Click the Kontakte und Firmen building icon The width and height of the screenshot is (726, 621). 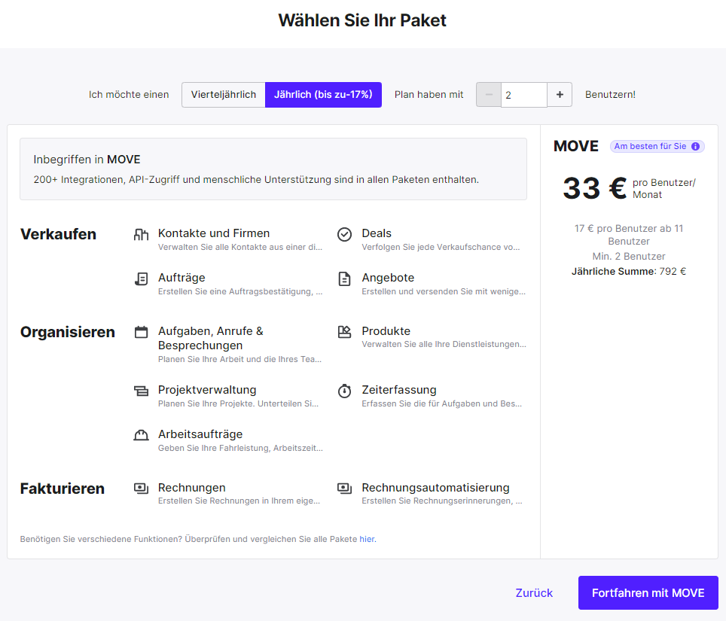142,235
